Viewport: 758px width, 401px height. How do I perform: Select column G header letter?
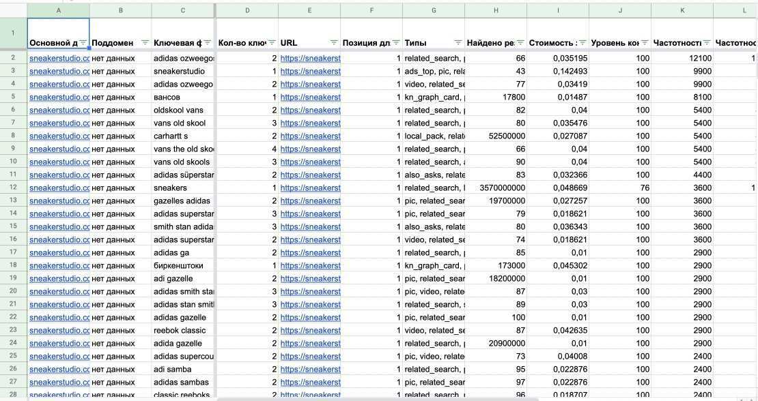(434, 10)
